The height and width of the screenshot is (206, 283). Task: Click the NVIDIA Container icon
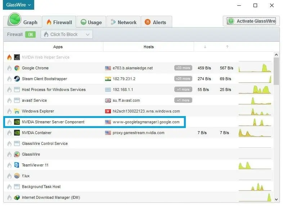point(17,133)
